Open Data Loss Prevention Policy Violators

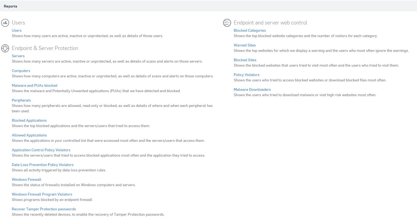(43, 165)
